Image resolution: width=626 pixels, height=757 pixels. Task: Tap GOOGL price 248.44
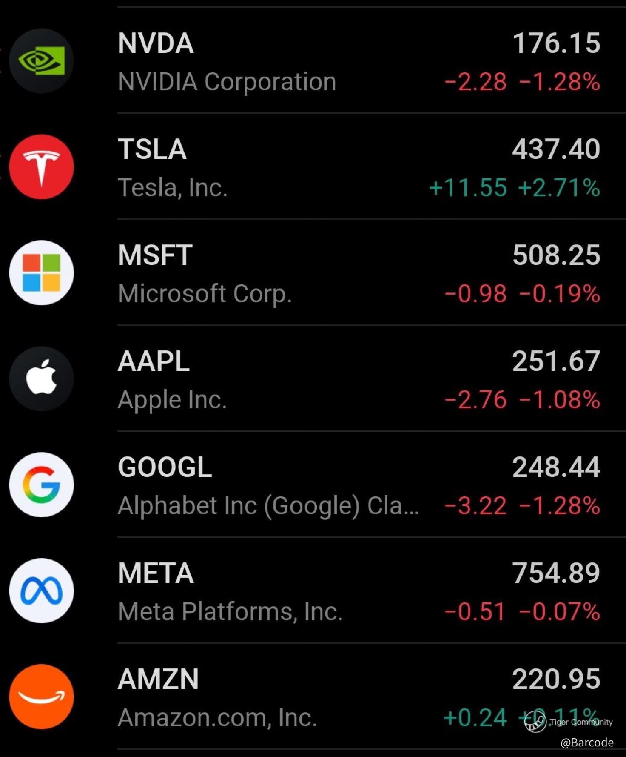tap(556, 467)
